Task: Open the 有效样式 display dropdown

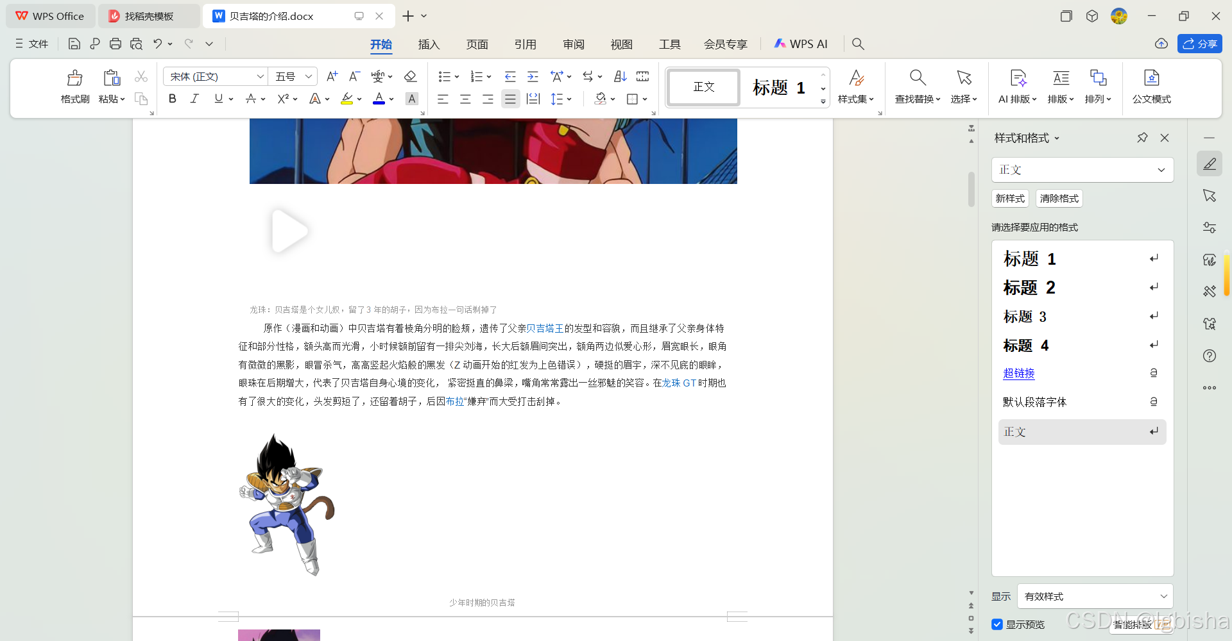Action: (x=1164, y=597)
